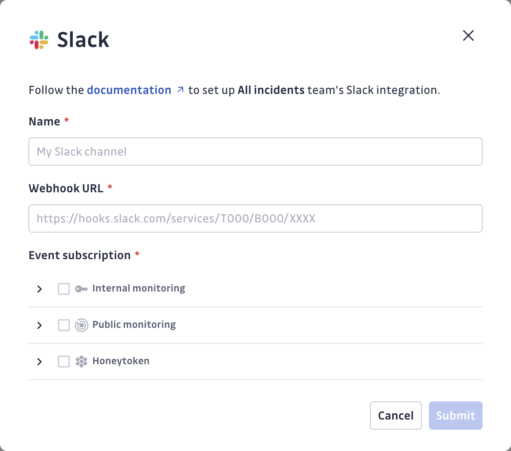Select the Honeytoken label
This screenshot has width=511, height=451.
(121, 361)
